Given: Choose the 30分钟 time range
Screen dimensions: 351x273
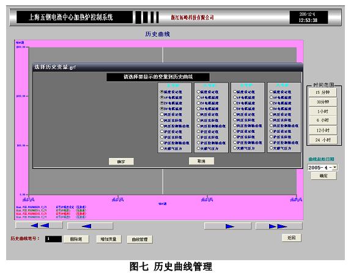Looking at the screenshot, I should point(323,102).
